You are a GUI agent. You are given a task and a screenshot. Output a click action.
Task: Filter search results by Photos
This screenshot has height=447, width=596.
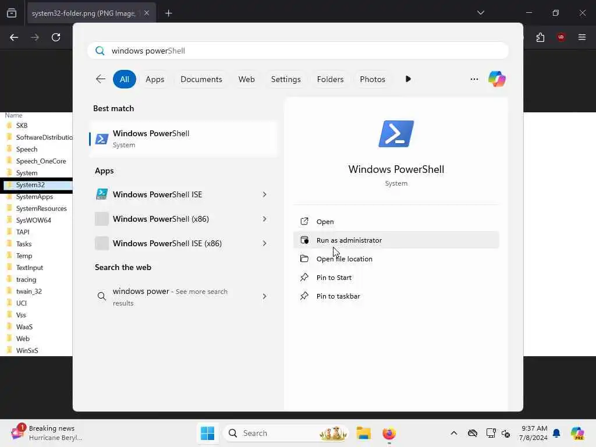point(372,79)
